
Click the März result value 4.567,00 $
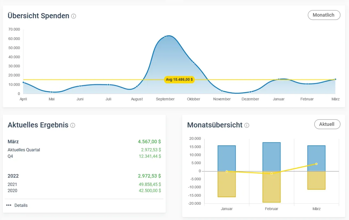pos(149,142)
